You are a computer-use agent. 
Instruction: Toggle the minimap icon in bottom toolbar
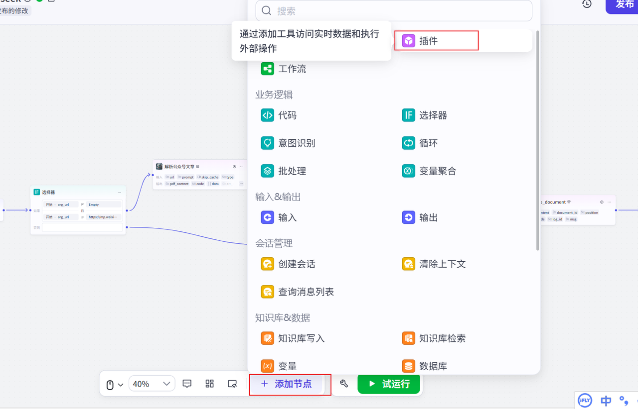pyautogui.click(x=232, y=384)
